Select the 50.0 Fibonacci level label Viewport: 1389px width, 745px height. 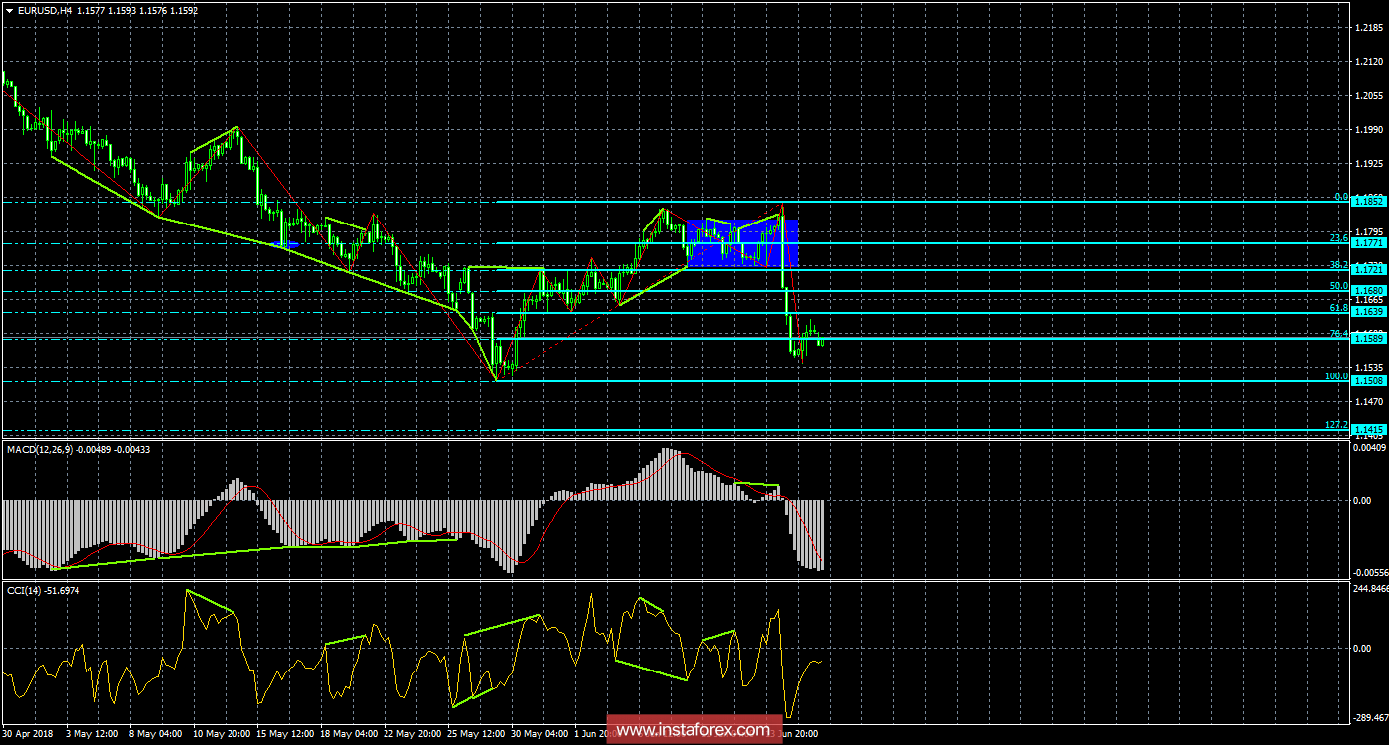(1338, 286)
